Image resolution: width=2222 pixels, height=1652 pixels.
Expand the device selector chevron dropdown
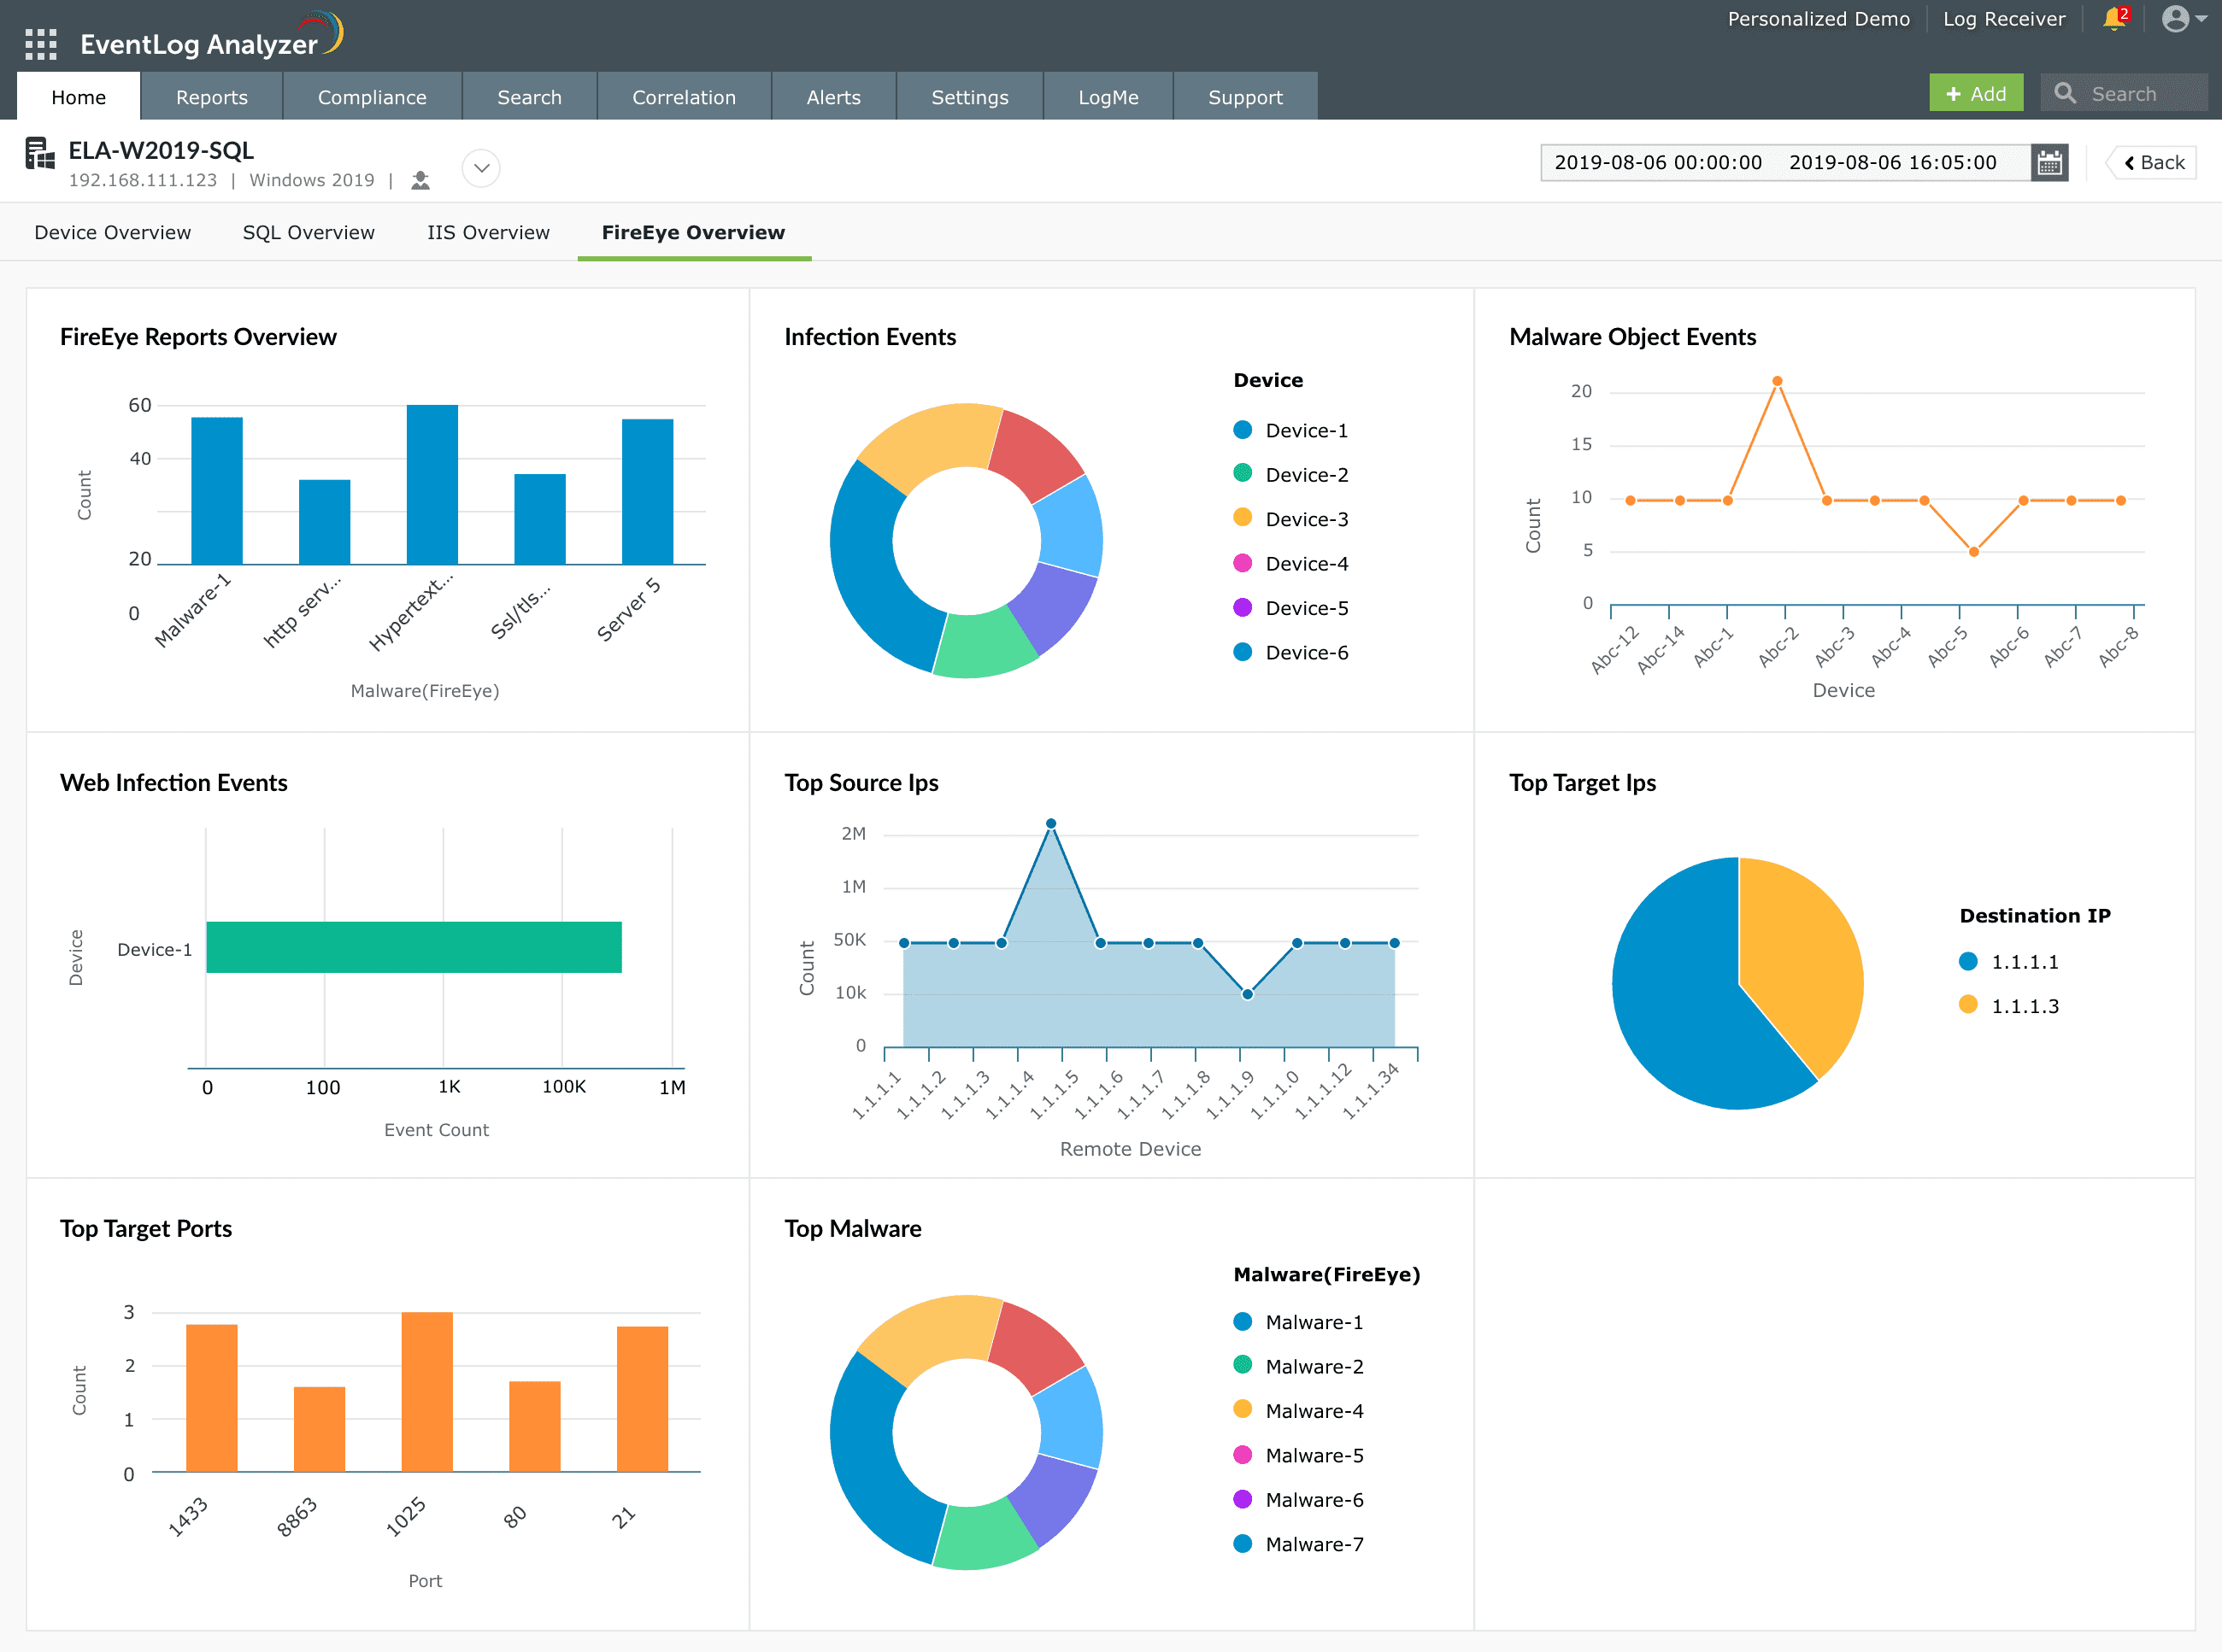481,168
